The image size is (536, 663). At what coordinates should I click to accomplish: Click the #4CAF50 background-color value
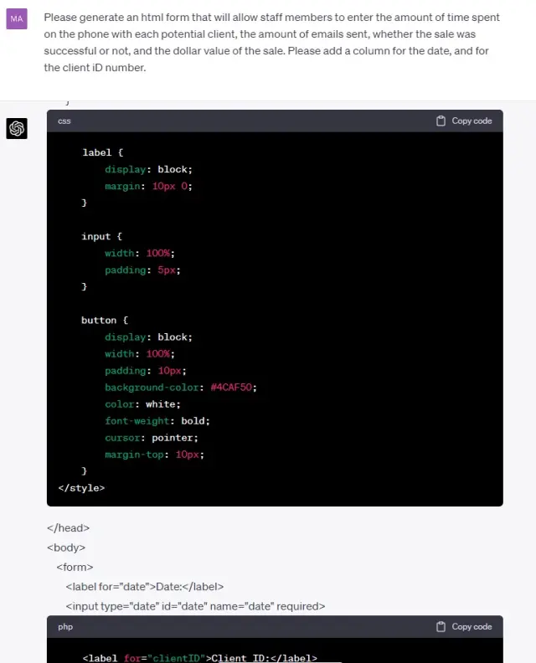234,388
